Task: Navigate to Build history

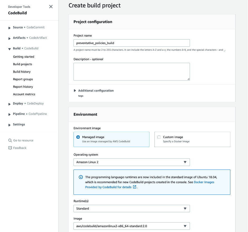Action: pos(22,72)
